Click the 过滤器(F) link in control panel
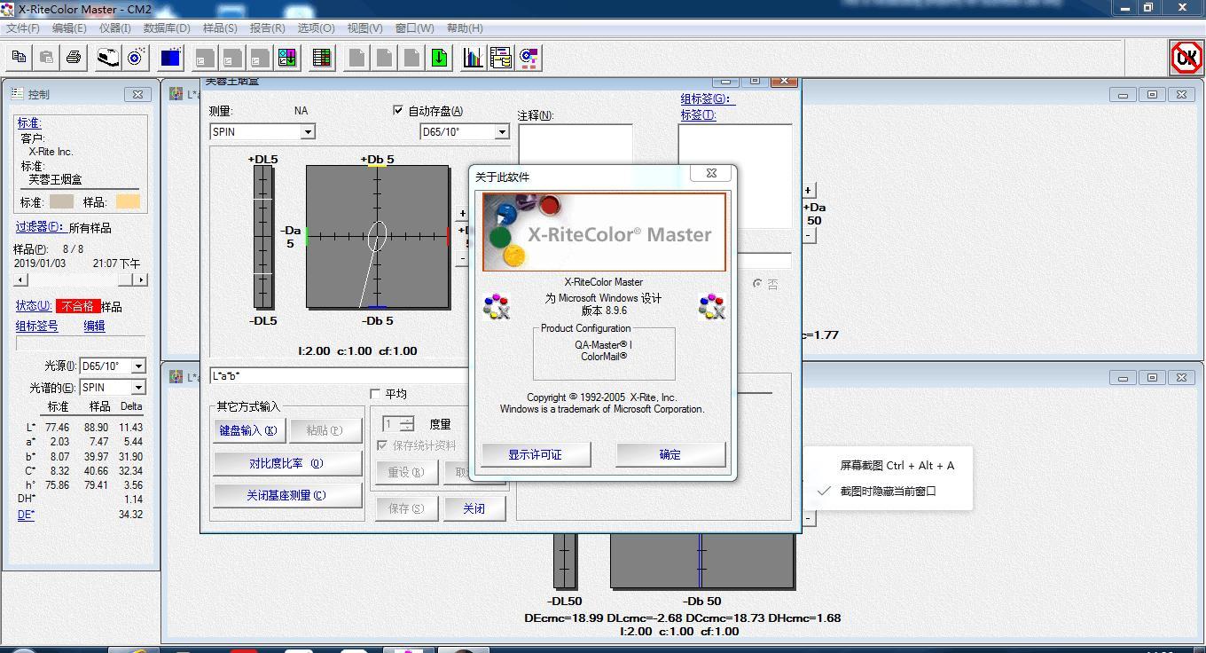1206x653 pixels. [40, 228]
